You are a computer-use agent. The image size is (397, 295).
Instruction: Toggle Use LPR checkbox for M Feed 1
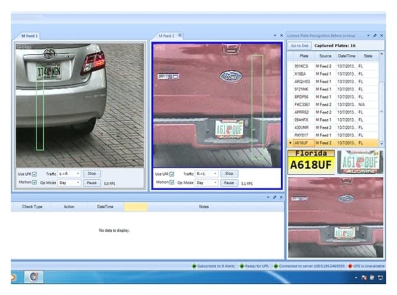point(34,174)
